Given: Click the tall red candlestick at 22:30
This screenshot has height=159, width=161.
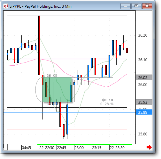Looking at the screenshot, I should point(39,45).
